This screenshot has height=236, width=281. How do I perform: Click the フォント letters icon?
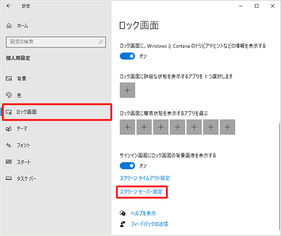[8, 145]
